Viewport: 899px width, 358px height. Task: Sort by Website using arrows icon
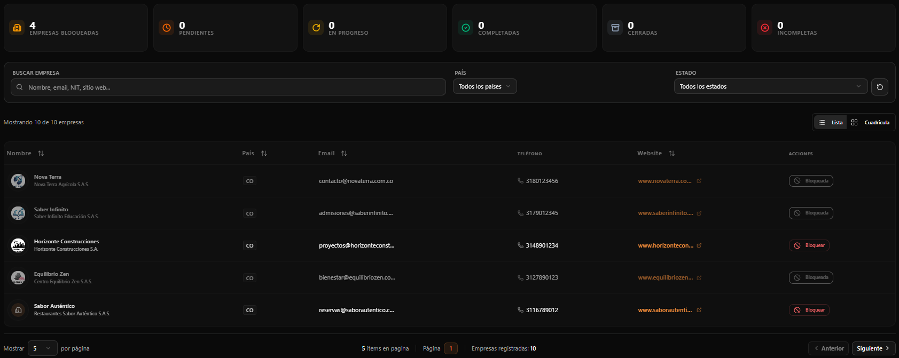tap(671, 153)
